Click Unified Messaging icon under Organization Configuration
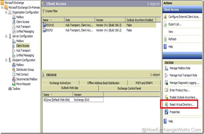This screenshot has height=134, width=204. tap(14, 31)
